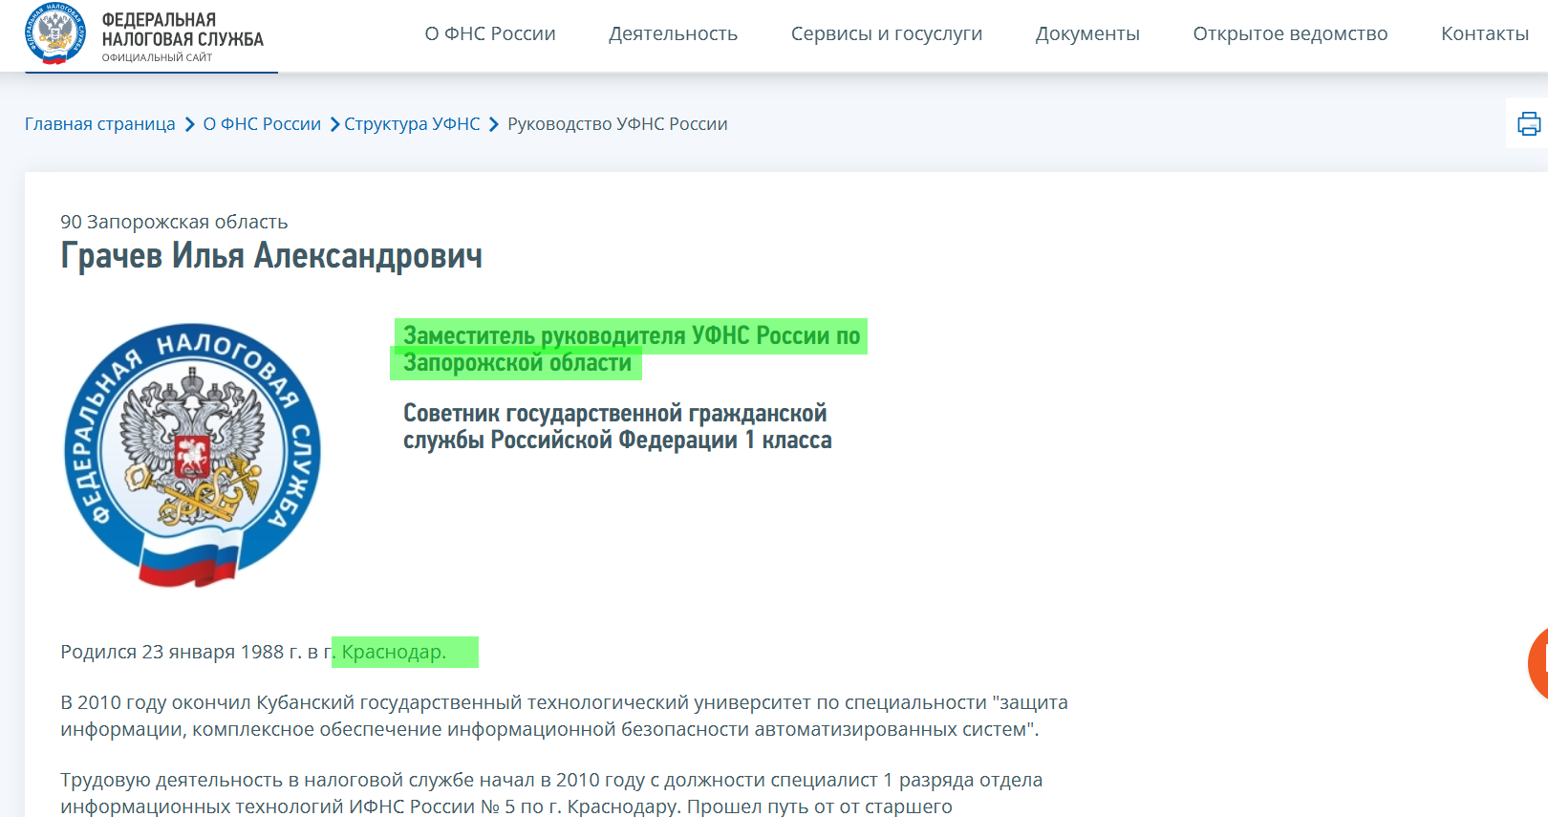Click the highlighted word 'Краснодар.'
The height and width of the screenshot is (817, 1548).
(394, 652)
